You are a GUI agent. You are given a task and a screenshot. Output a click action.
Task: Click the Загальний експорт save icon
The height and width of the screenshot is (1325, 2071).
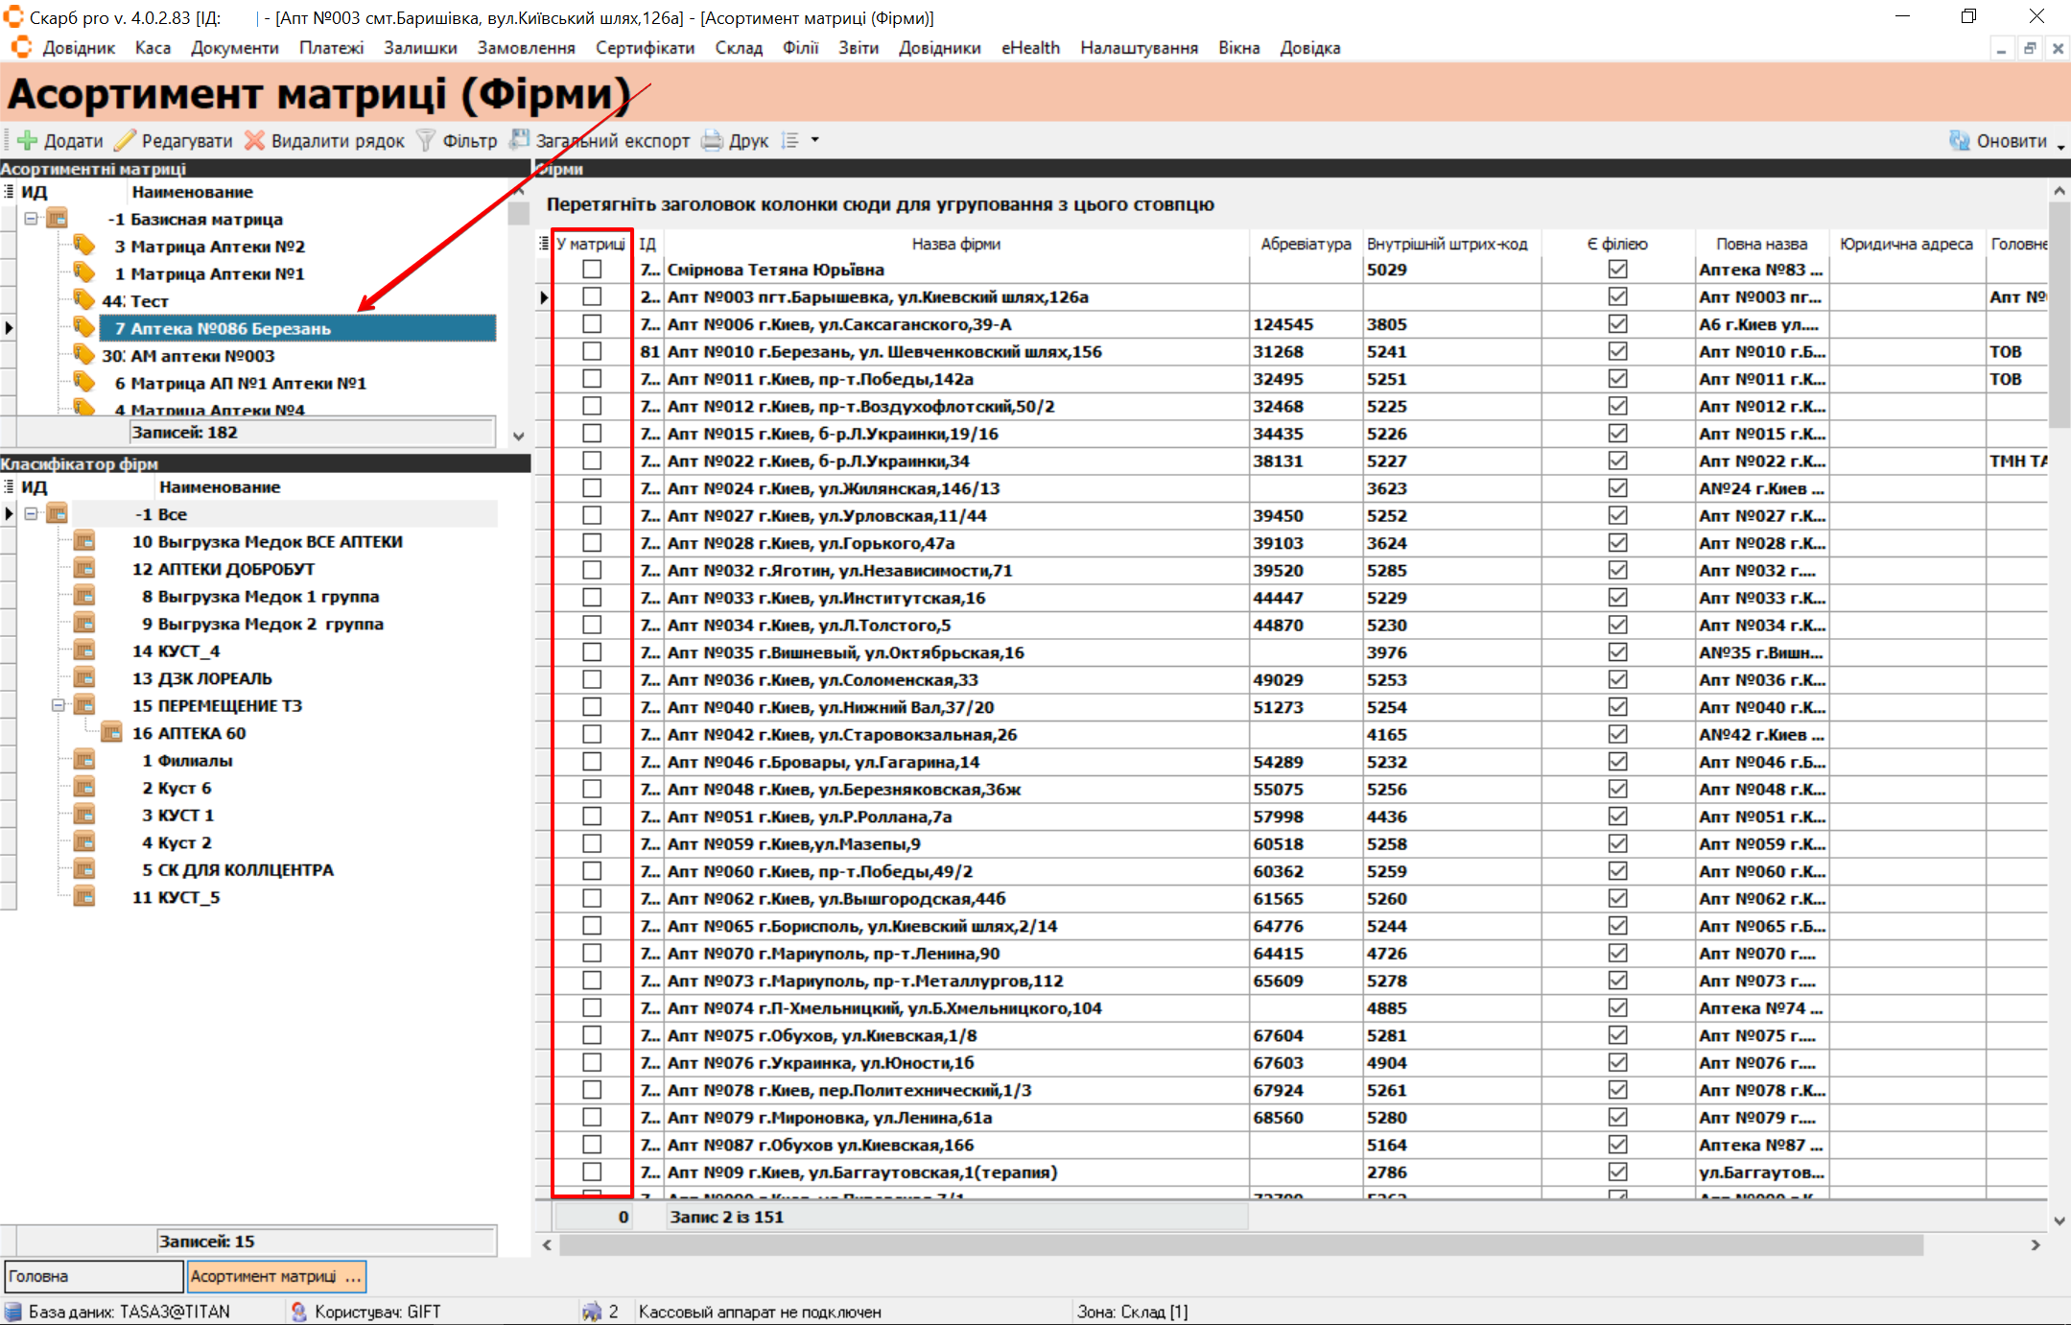coord(520,140)
